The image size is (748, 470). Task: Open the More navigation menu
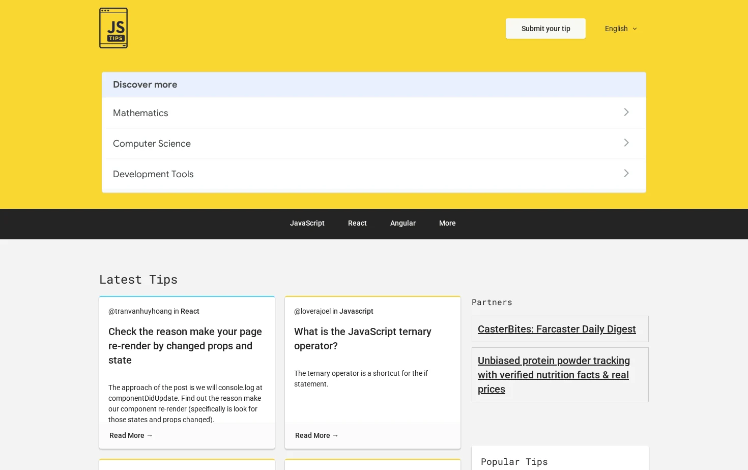pyautogui.click(x=447, y=223)
